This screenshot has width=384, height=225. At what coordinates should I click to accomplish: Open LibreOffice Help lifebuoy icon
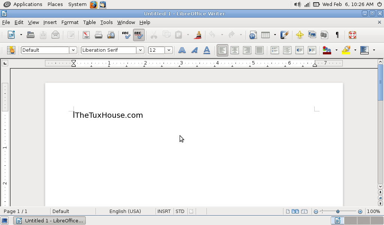(x=352, y=35)
